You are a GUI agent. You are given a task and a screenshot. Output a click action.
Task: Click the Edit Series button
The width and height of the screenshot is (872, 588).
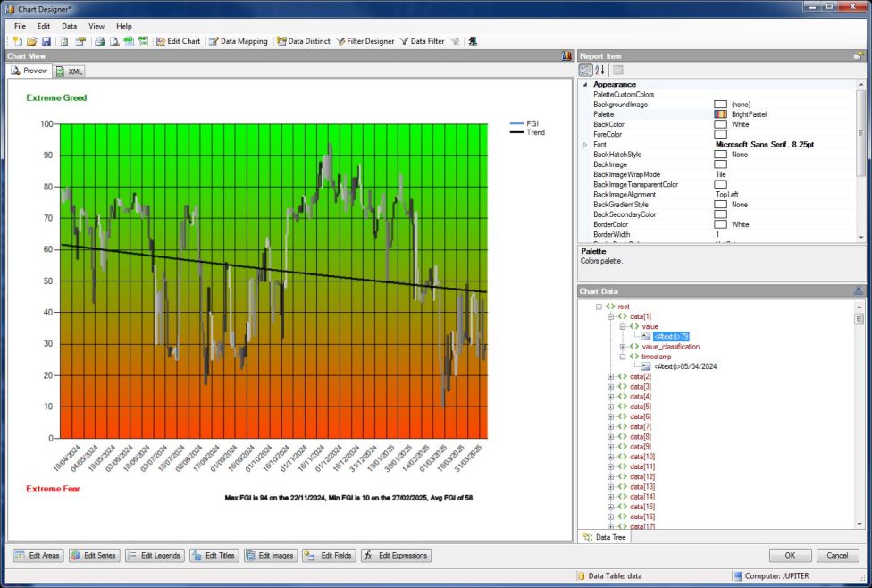coord(94,556)
